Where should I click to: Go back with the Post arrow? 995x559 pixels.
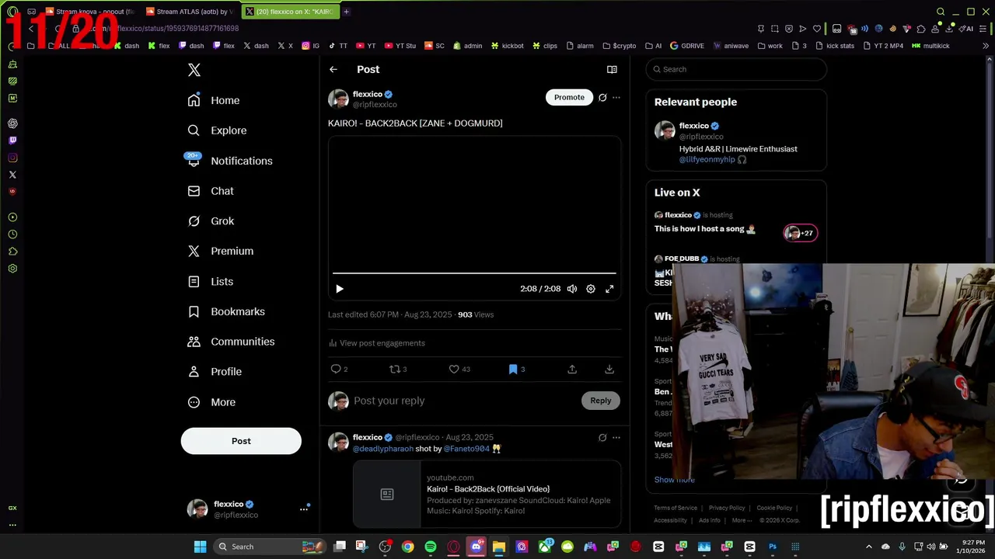pyautogui.click(x=333, y=69)
